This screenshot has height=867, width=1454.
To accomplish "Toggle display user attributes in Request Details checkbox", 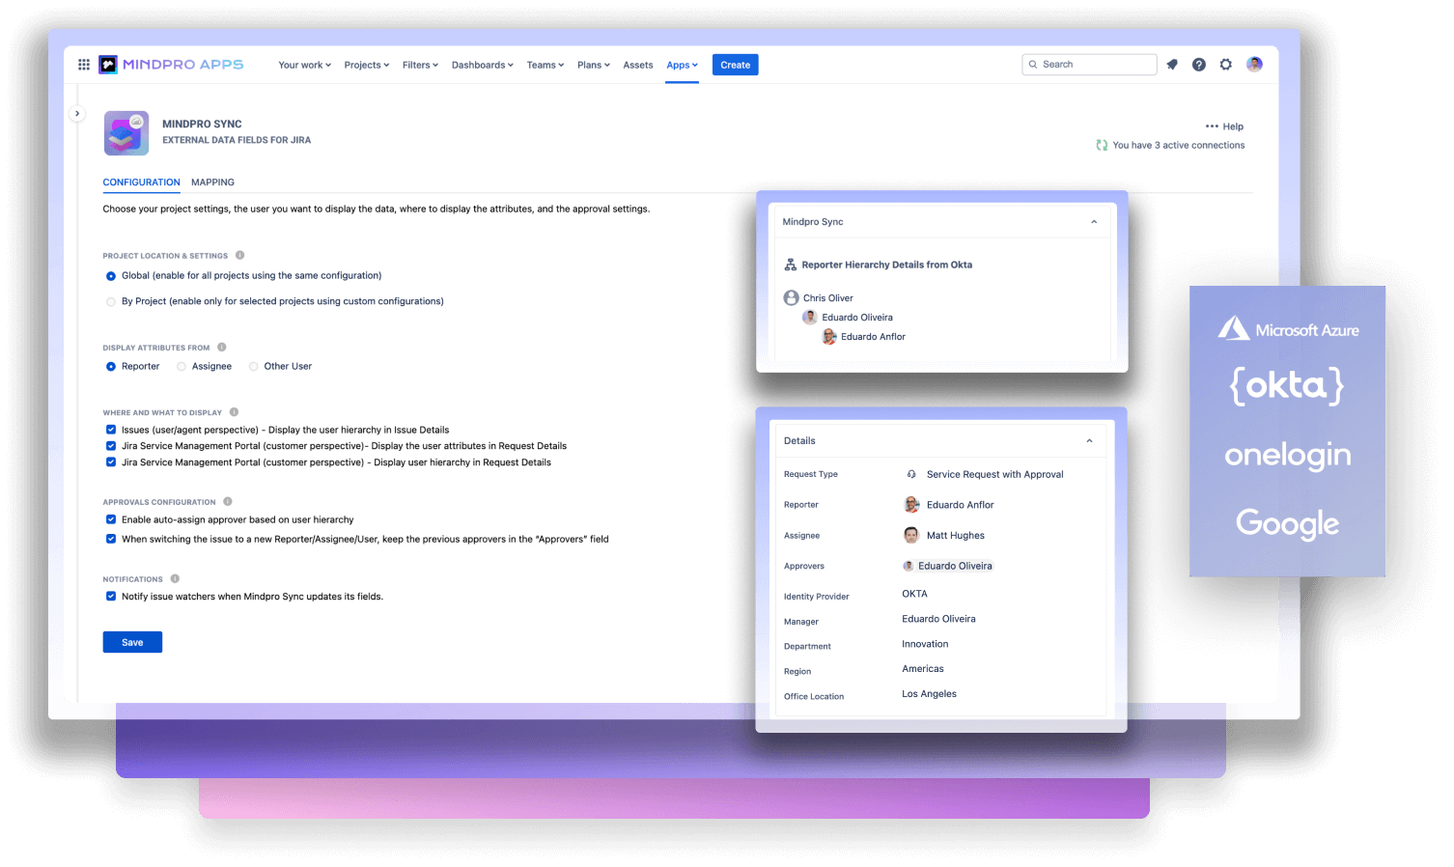I will click(111, 446).
